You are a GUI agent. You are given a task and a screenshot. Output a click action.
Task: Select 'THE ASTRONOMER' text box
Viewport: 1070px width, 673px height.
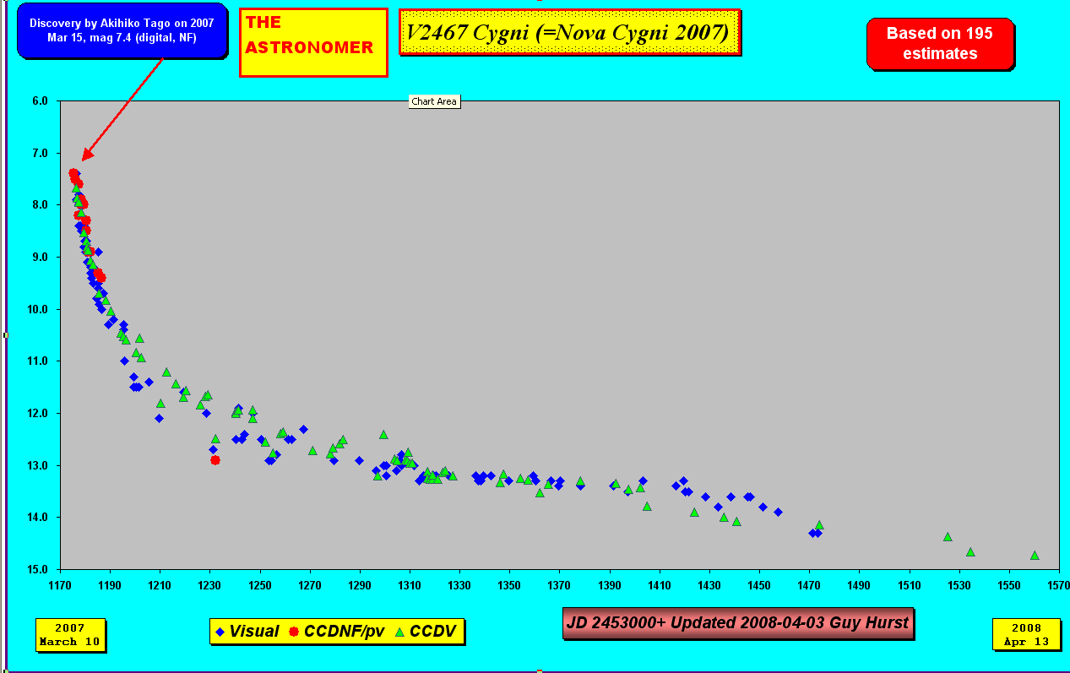point(312,42)
